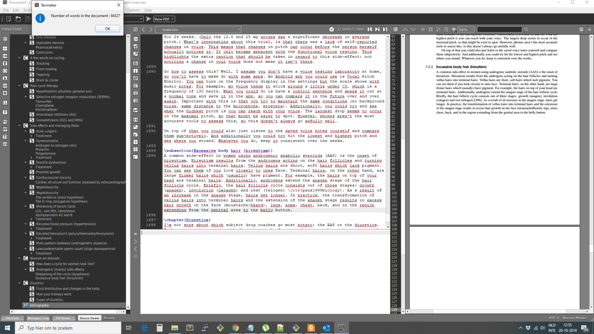Open the main.tex document dropdown
This screenshot has width=594, height=334.
coord(198,30)
